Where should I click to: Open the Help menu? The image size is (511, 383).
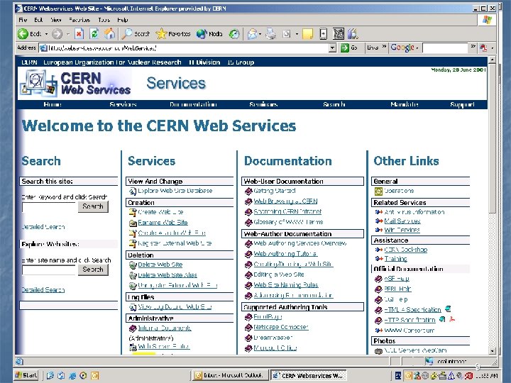(123, 20)
